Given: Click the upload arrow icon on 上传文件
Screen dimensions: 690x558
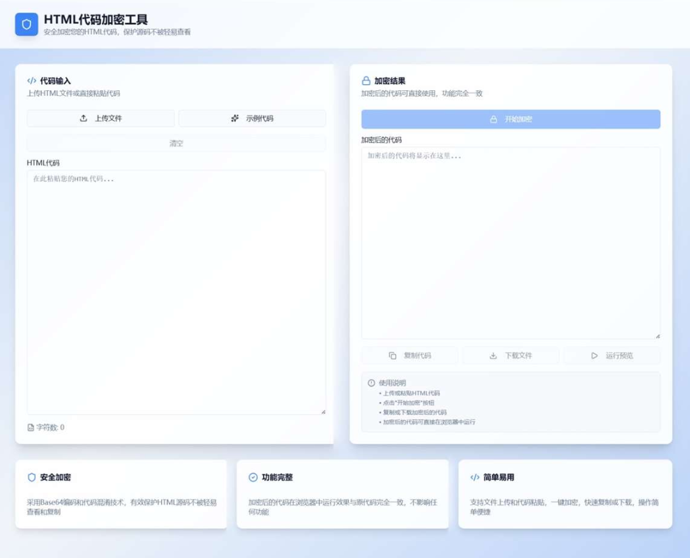Looking at the screenshot, I should [x=84, y=119].
